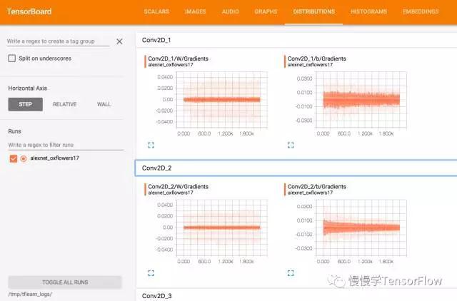This screenshot has width=457, height=301.
Task: Click the Conv2D_1/W/Gradients distribution chart
Action: pyautogui.click(x=222, y=100)
